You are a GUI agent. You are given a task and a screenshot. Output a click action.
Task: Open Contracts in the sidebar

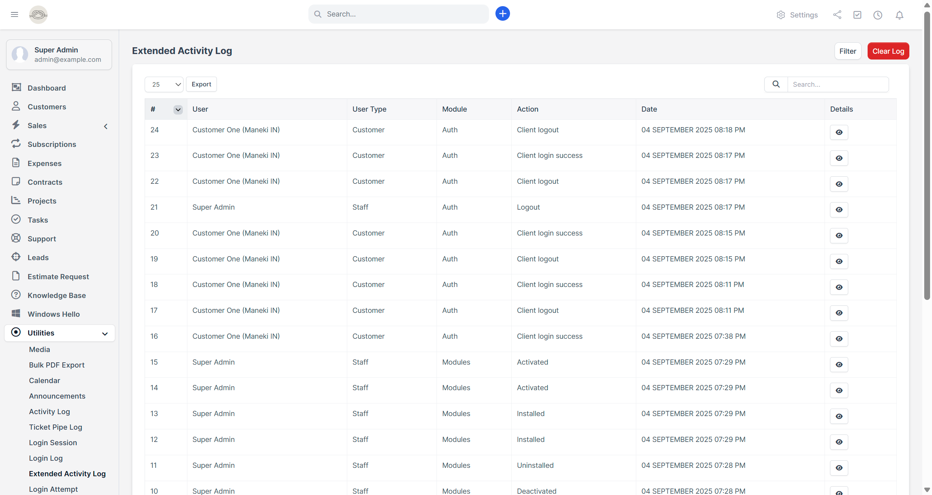pos(60,182)
